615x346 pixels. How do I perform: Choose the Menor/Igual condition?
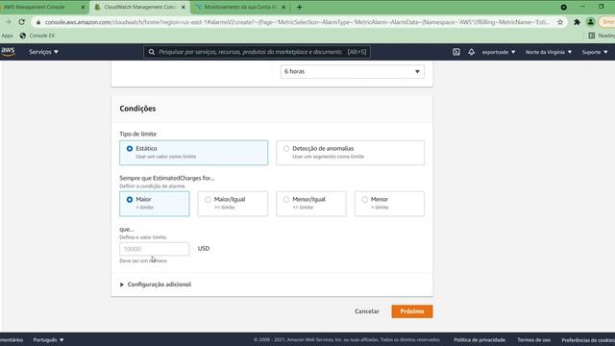311,204
